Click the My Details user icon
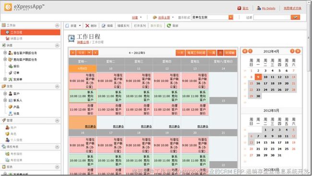The width and height of the screenshot is (312, 176). pyautogui.click(x=259, y=8)
